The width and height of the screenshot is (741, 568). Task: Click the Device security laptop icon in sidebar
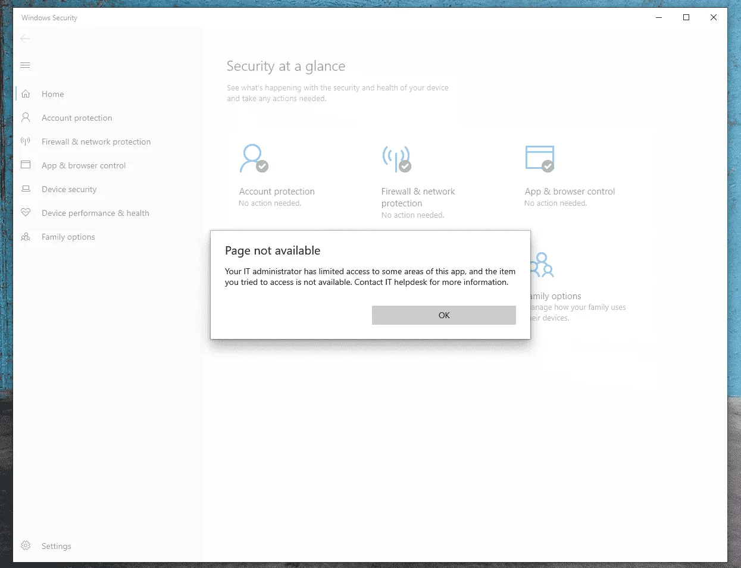26,189
